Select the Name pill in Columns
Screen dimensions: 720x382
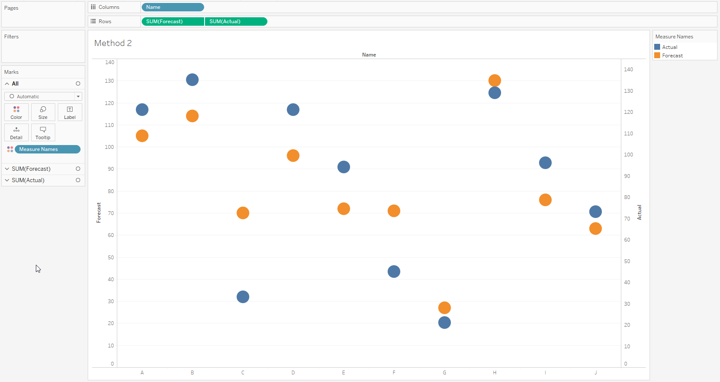pyautogui.click(x=173, y=7)
